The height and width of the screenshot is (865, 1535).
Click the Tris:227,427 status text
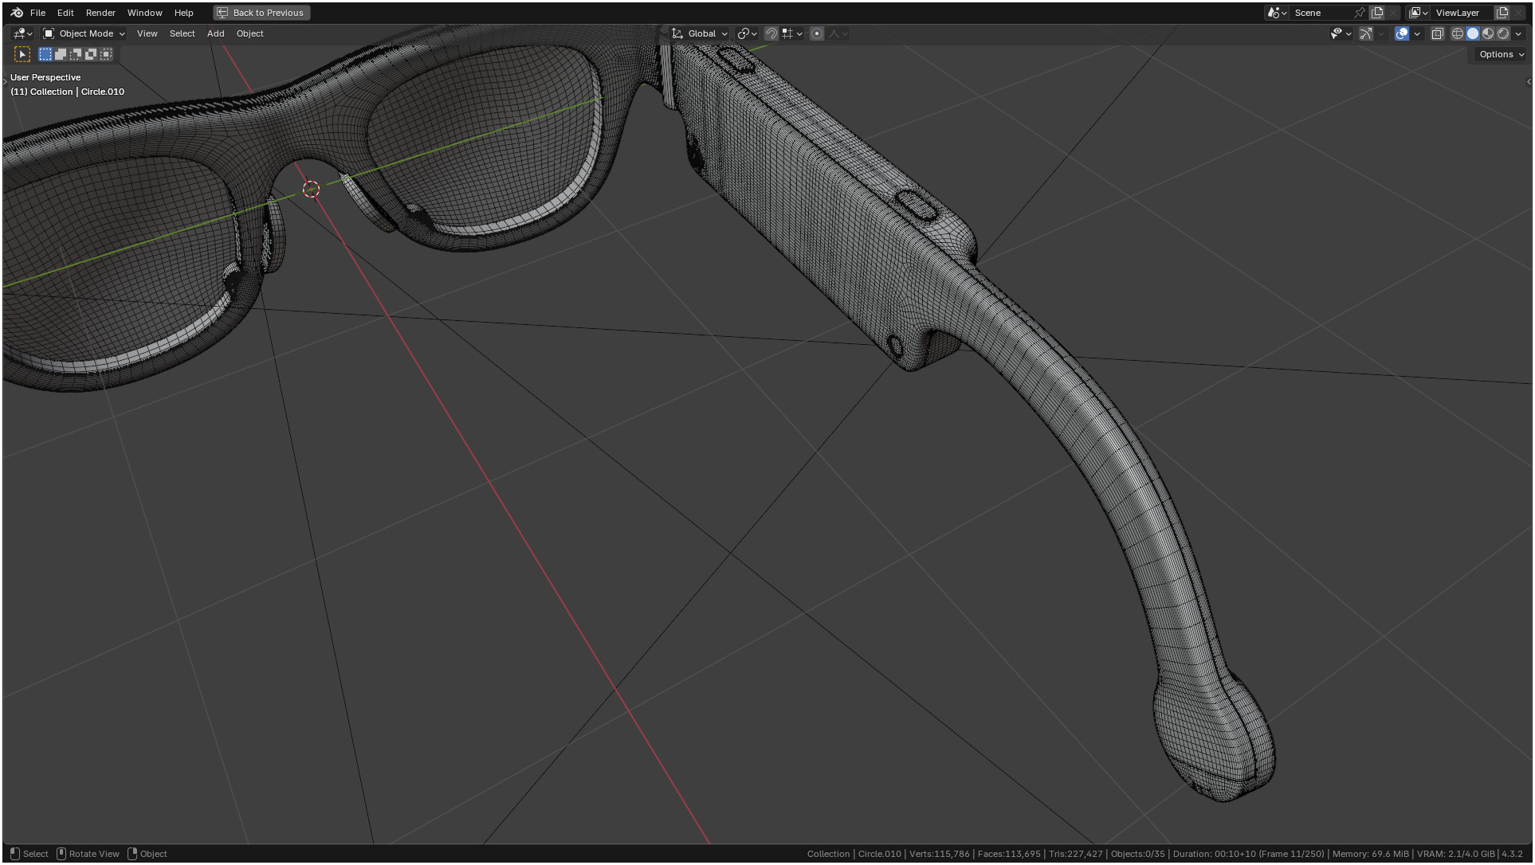pyautogui.click(x=1075, y=854)
